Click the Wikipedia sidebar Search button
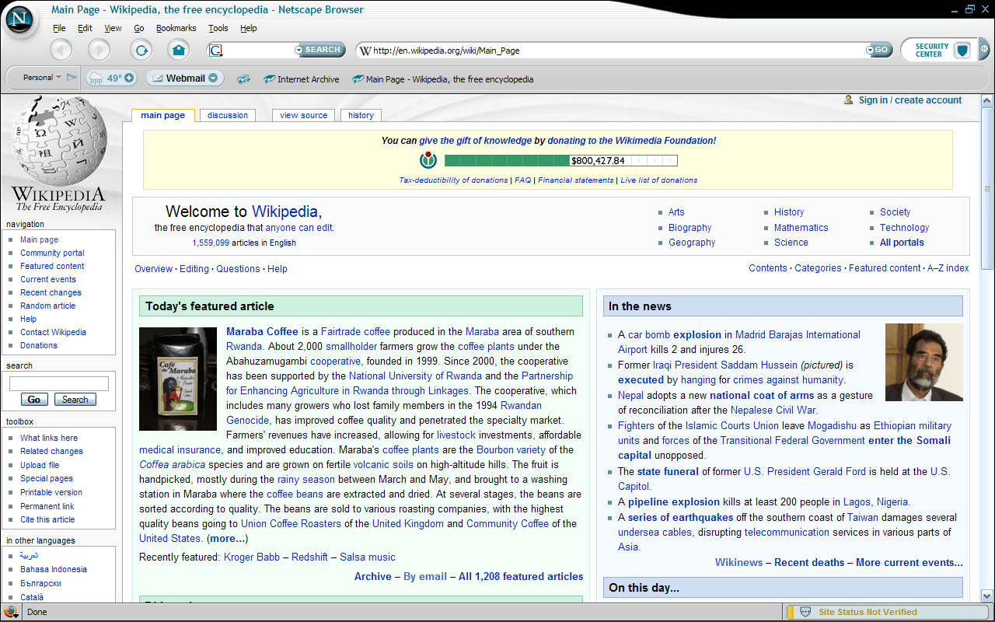995x622 pixels. [x=75, y=400]
